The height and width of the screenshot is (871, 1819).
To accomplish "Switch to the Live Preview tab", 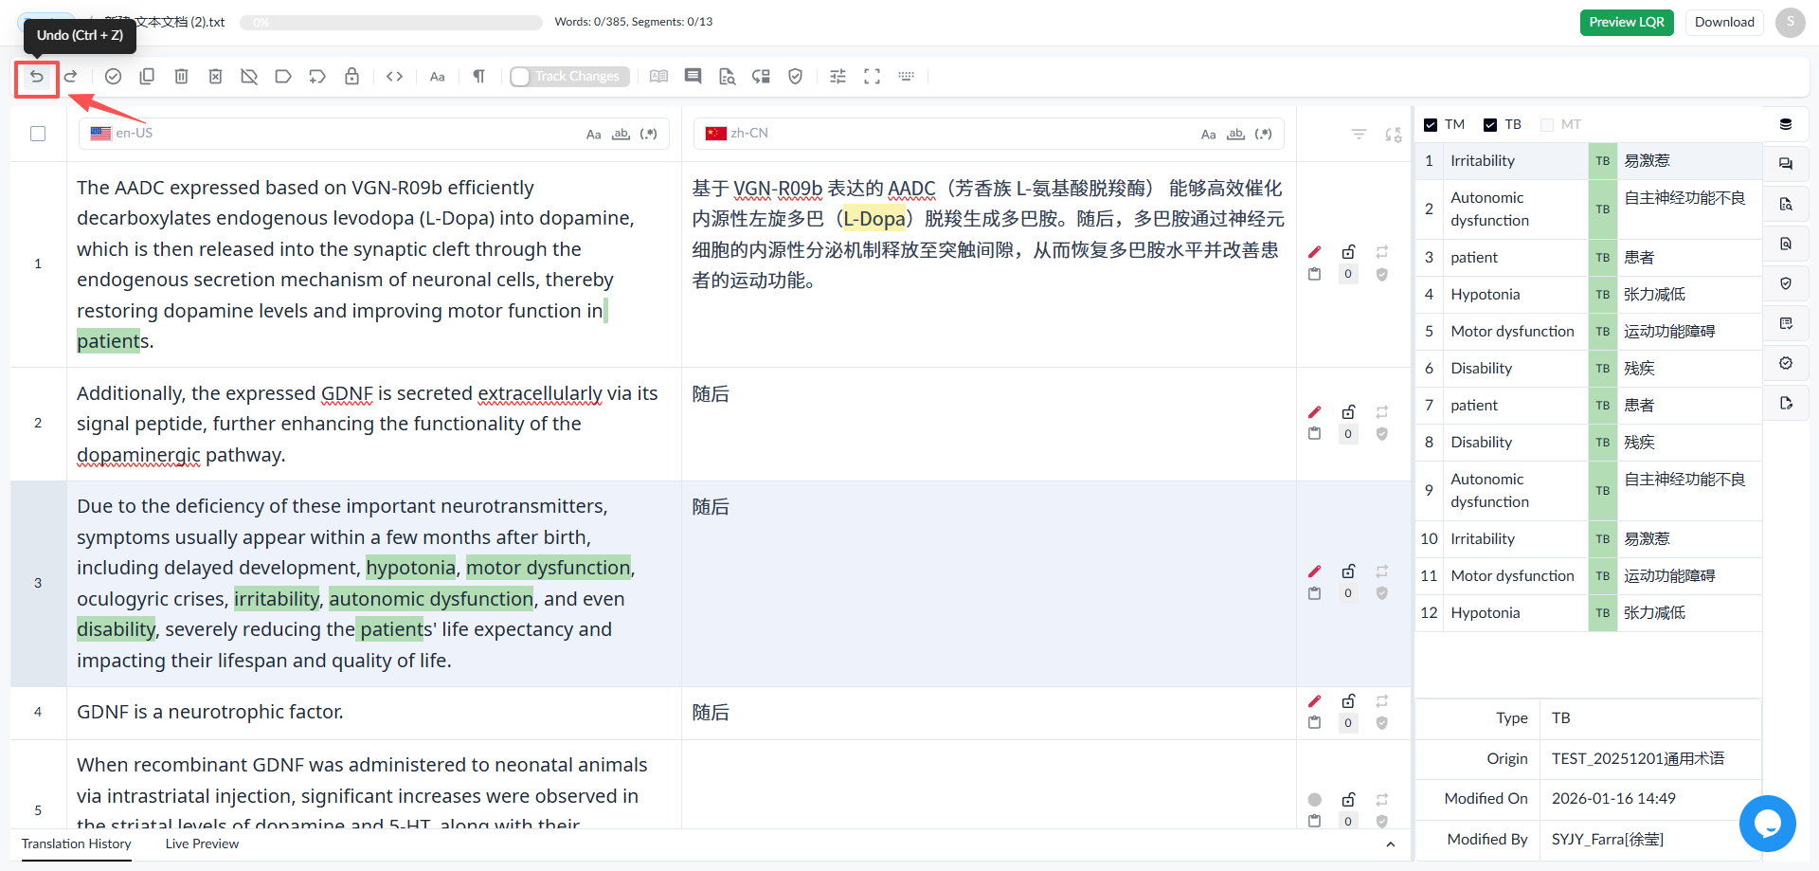I will point(202,844).
